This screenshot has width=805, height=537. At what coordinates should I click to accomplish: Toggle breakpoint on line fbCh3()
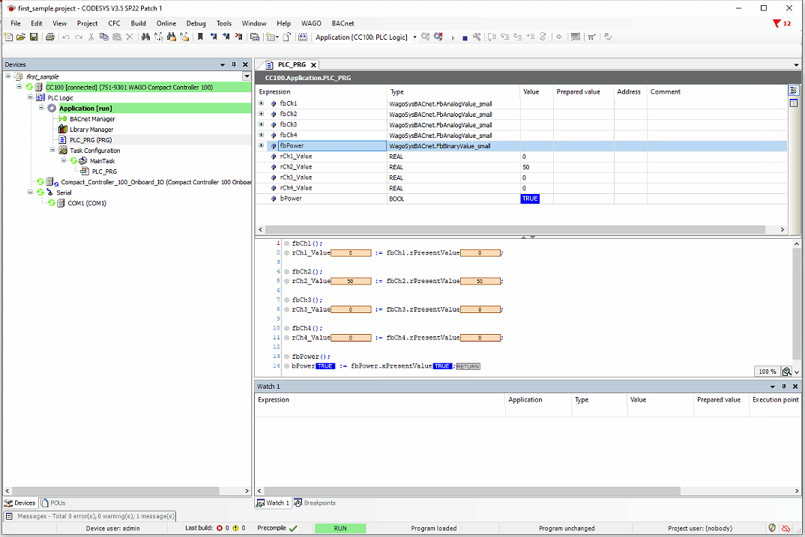(x=286, y=300)
